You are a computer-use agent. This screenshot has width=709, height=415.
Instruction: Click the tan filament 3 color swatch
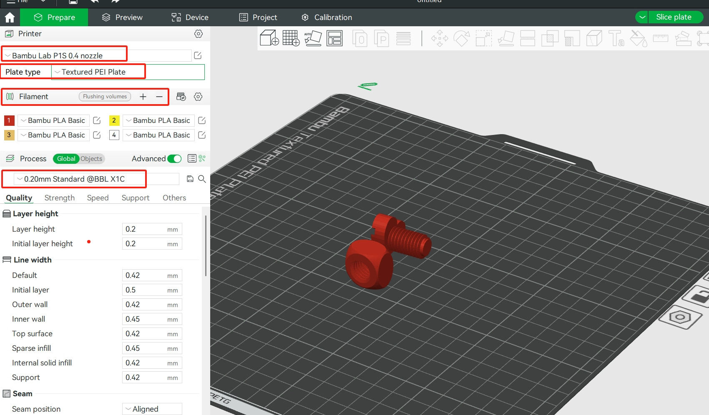pyautogui.click(x=9, y=135)
